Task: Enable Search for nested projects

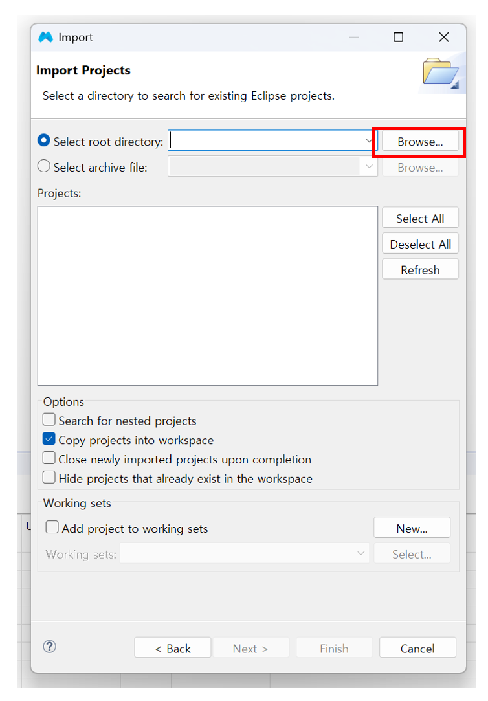Action: (x=49, y=421)
